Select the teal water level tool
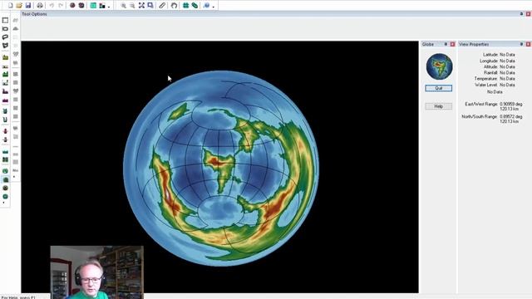Image resolution: width=532 pixels, height=299 pixels. [x=5, y=152]
